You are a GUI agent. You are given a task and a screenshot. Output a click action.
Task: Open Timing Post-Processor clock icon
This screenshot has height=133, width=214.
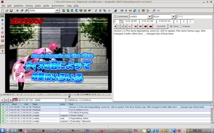[139, 10]
